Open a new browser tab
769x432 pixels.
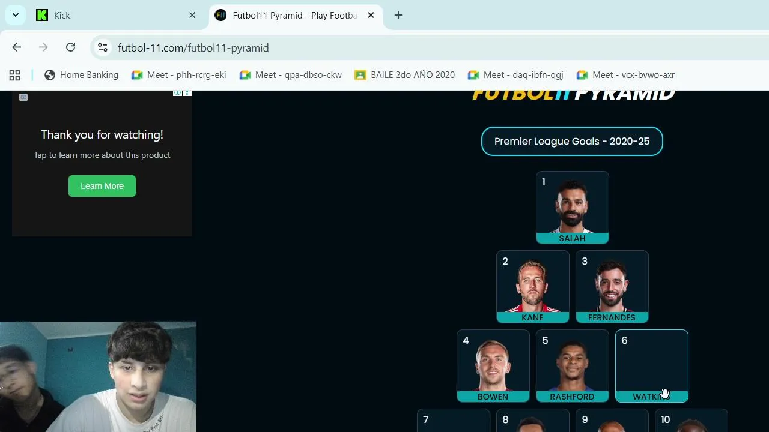(x=398, y=15)
